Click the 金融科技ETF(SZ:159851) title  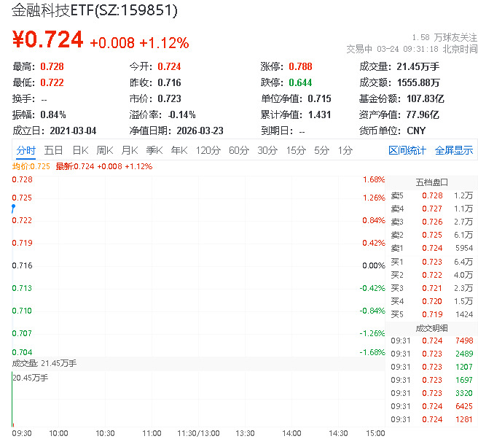point(94,12)
